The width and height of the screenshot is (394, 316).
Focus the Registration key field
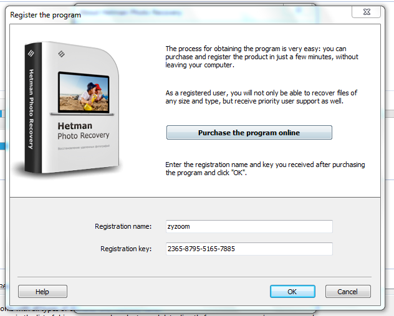[249, 249]
